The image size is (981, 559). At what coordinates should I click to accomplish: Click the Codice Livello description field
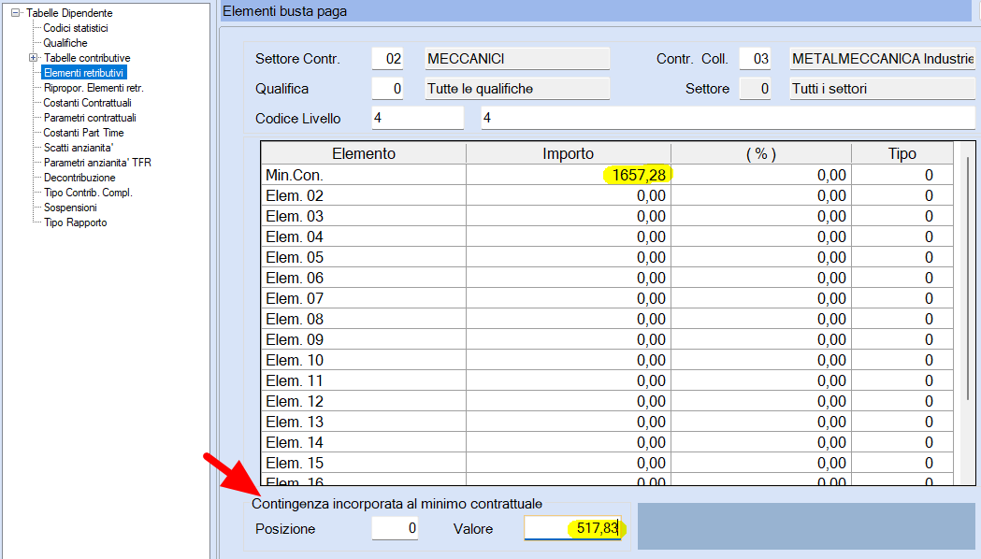pos(728,118)
